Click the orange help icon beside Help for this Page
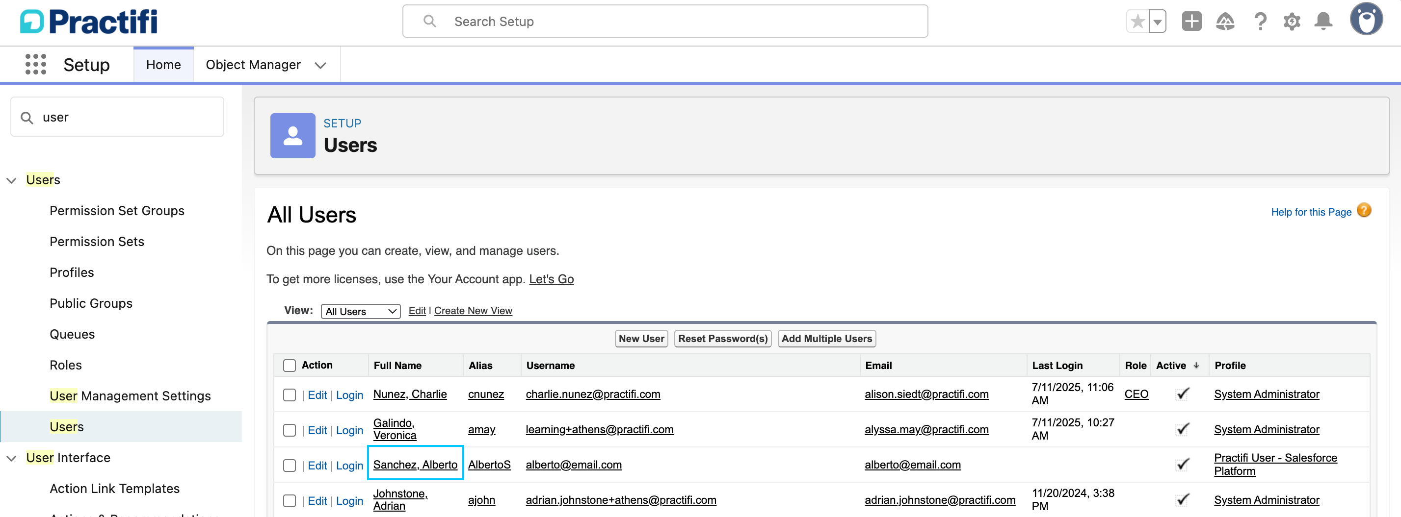Image resolution: width=1401 pixels, height=517 pixels. click(1364, 210)
